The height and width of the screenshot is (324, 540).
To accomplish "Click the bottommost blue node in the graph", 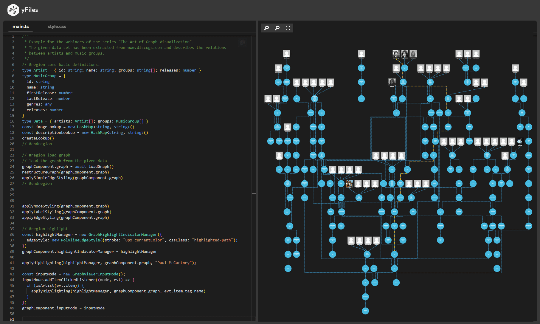I will 365,311.
